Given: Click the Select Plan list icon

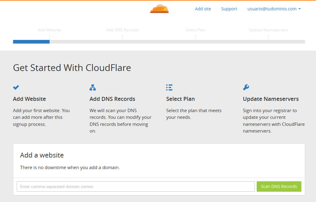Looking at the screenshot, I should pos(169,87).
